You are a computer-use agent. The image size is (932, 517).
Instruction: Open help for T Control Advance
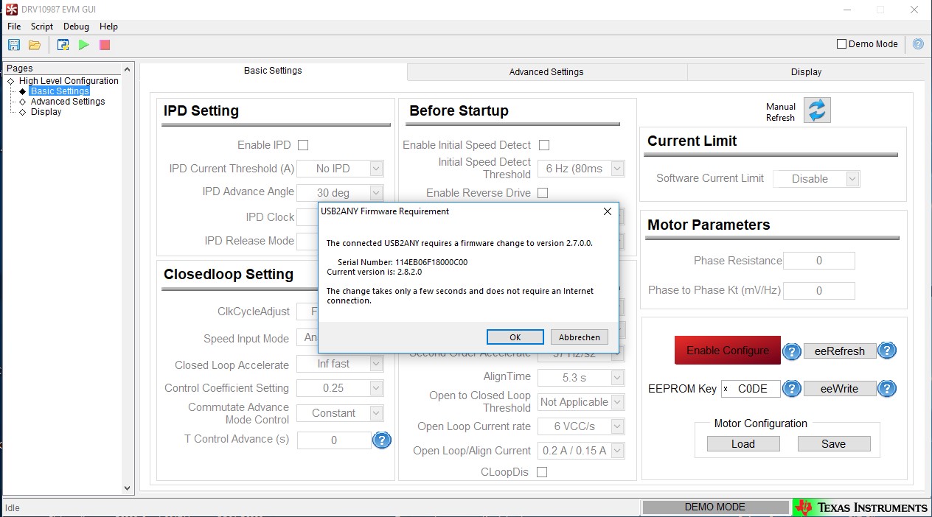point(381,440)
